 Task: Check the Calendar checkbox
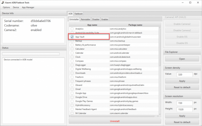point(72,53)
